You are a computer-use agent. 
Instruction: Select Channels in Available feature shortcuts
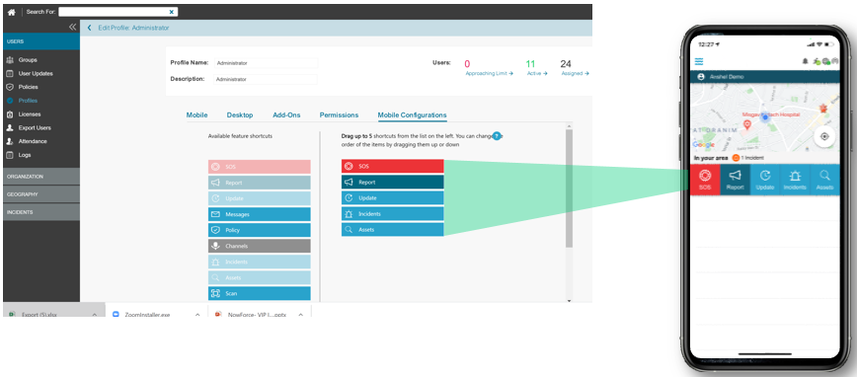click(x=259, y=246)
